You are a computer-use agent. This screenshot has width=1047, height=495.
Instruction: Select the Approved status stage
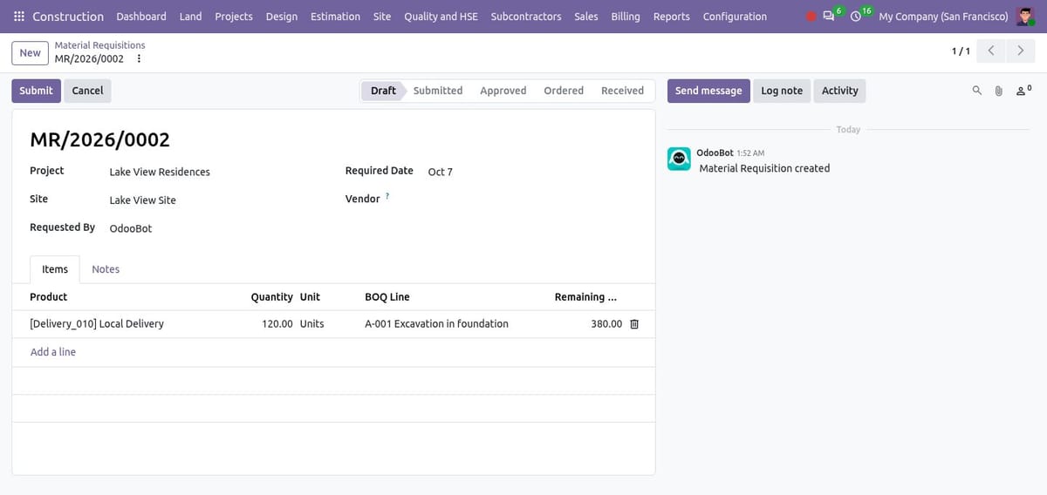[x=503, y=91]
